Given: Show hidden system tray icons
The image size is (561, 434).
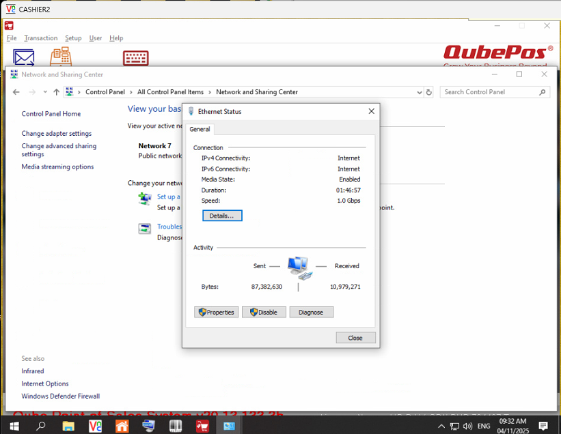Looking at the screenshot, I should point(441,426).
